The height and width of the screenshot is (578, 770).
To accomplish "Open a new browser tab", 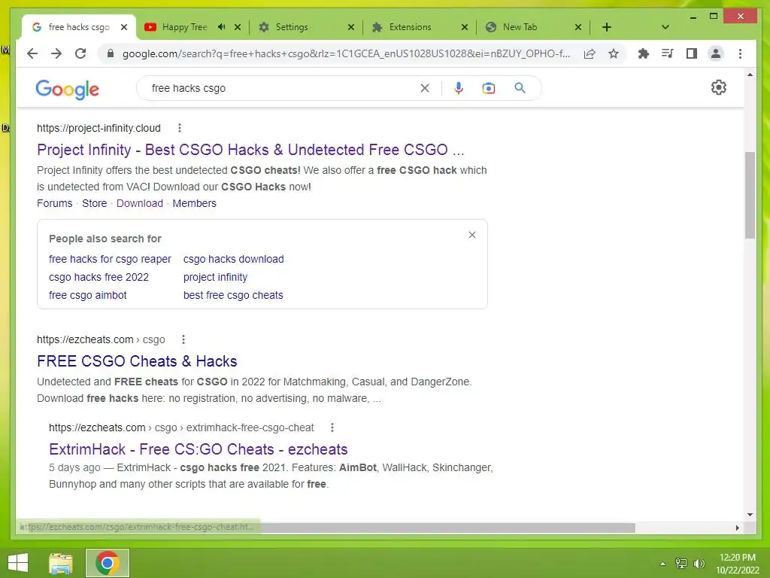I will coord(607,27).
